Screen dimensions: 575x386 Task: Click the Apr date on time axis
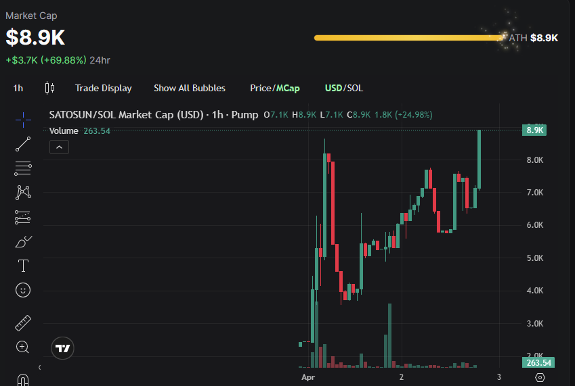coord(308,377)
